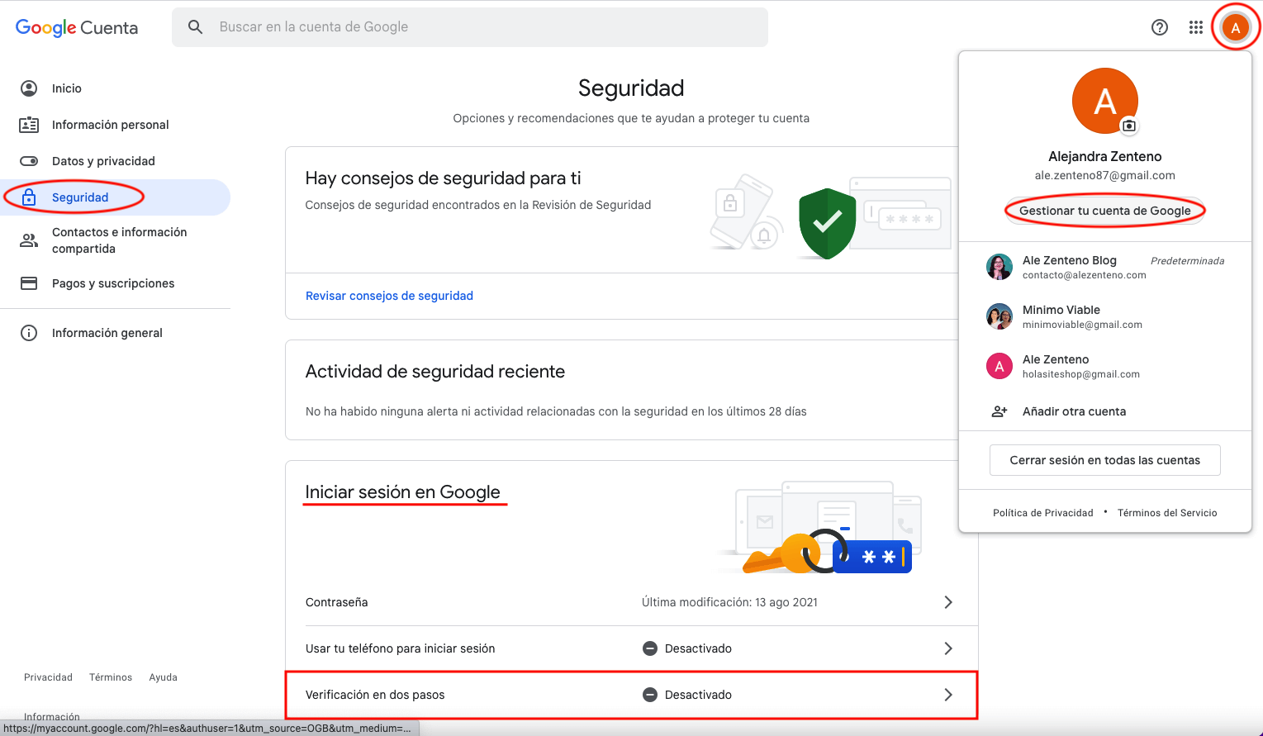
Task: Click the Desactivado icon for Verificación en dos pasos
Action: coord(650,695)
